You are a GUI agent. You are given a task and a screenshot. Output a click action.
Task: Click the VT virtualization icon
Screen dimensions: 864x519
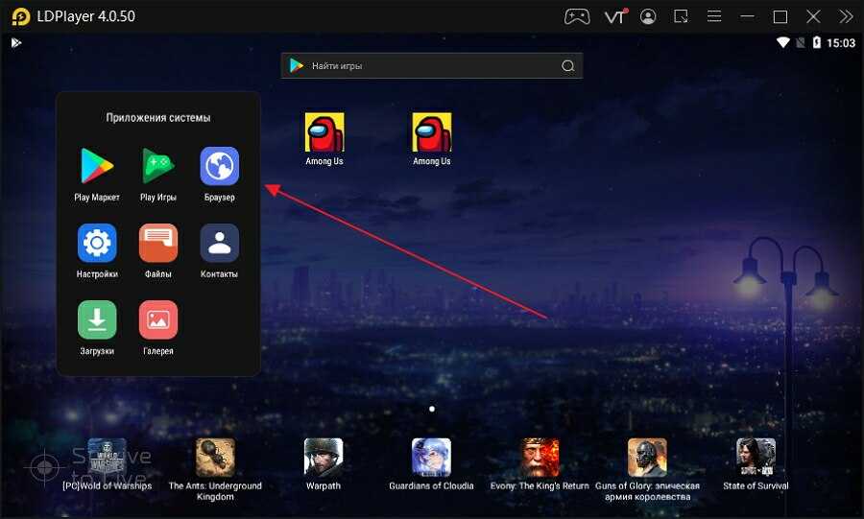pyautogui.click(x=615, y=16)
